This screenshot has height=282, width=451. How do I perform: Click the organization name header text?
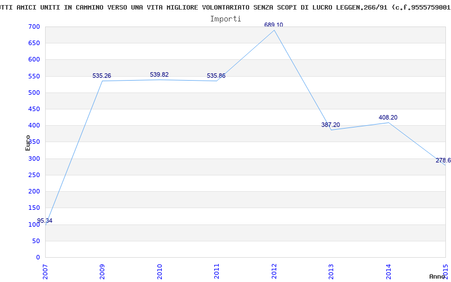(x=225, y=7)
